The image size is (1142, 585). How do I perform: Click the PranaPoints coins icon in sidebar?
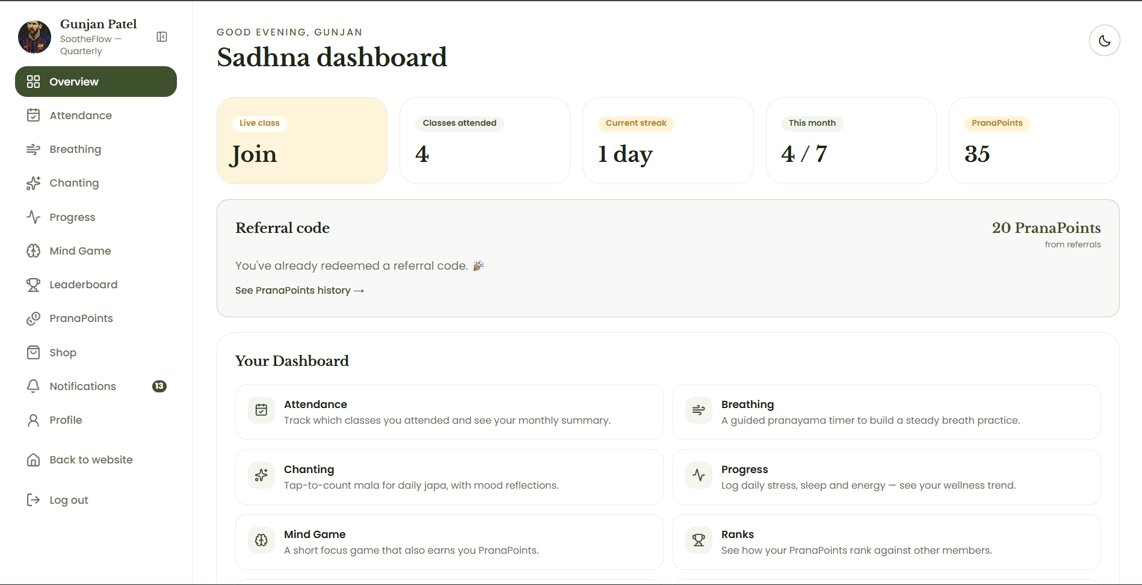(x=34, y=318)
